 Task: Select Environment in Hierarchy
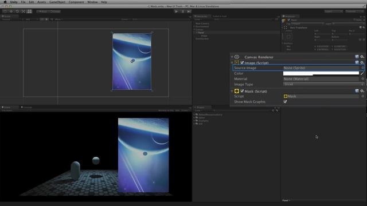(x=202, y=27)
